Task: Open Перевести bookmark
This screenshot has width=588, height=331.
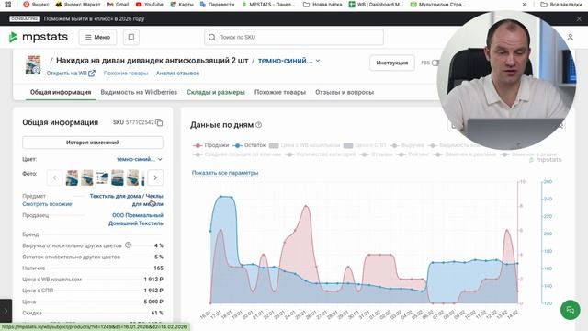Action: pos(218,5)
